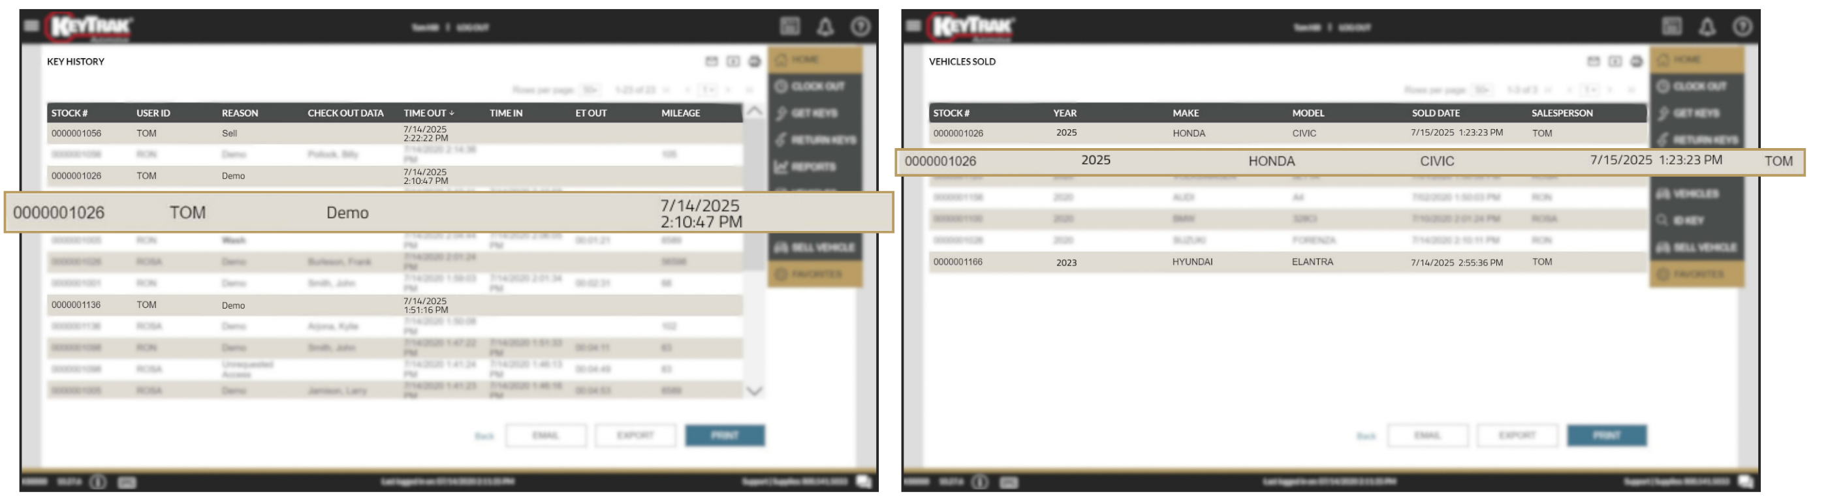
Task: Click keyboard icon in Vehicles Sold footer
Action: point(1009,482)
